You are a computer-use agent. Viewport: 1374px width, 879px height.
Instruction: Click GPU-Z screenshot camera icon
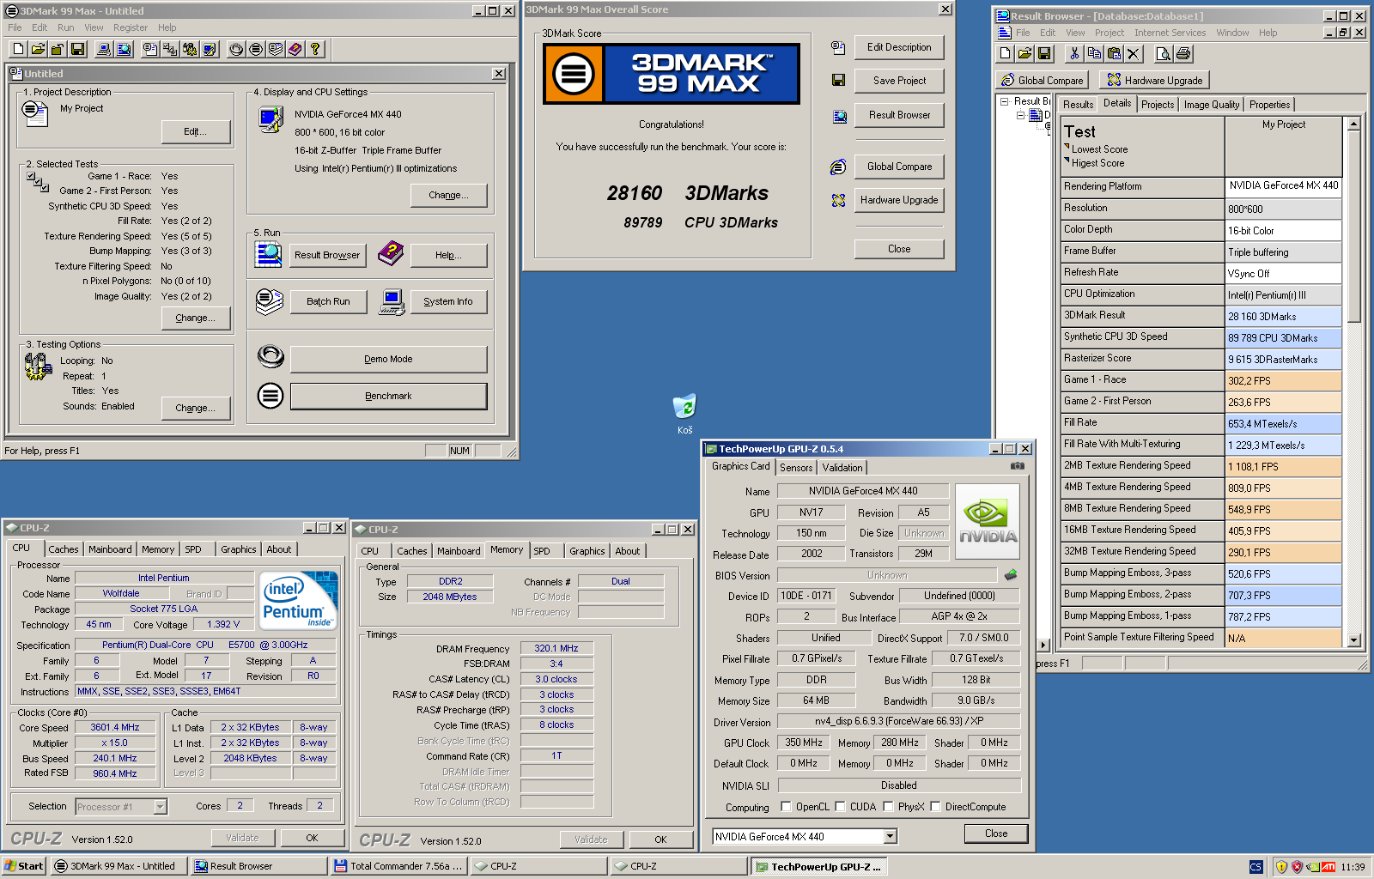(x=1018, y=466)
